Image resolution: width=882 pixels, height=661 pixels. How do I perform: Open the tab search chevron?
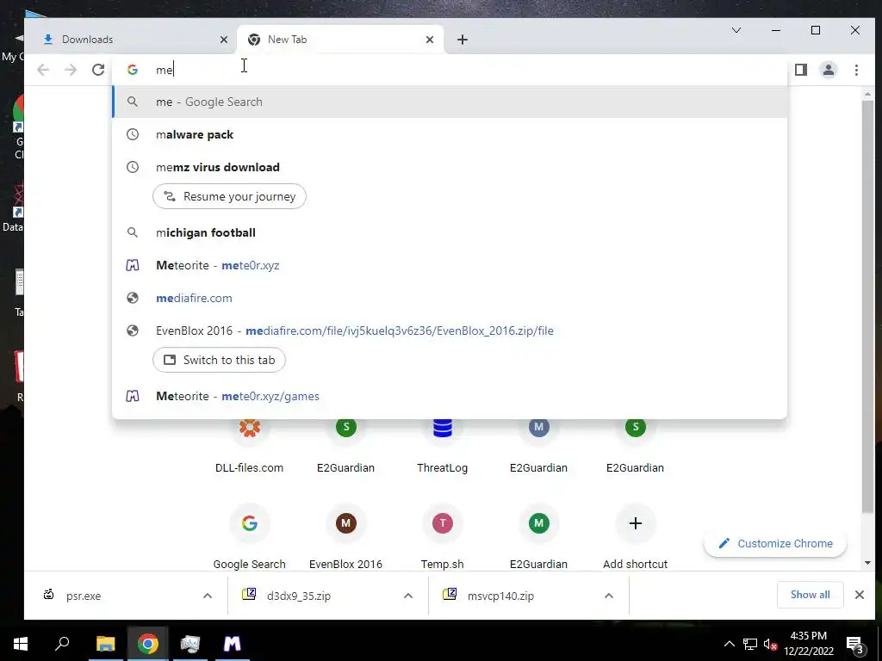pyautogui.click(x=736, y=30)
